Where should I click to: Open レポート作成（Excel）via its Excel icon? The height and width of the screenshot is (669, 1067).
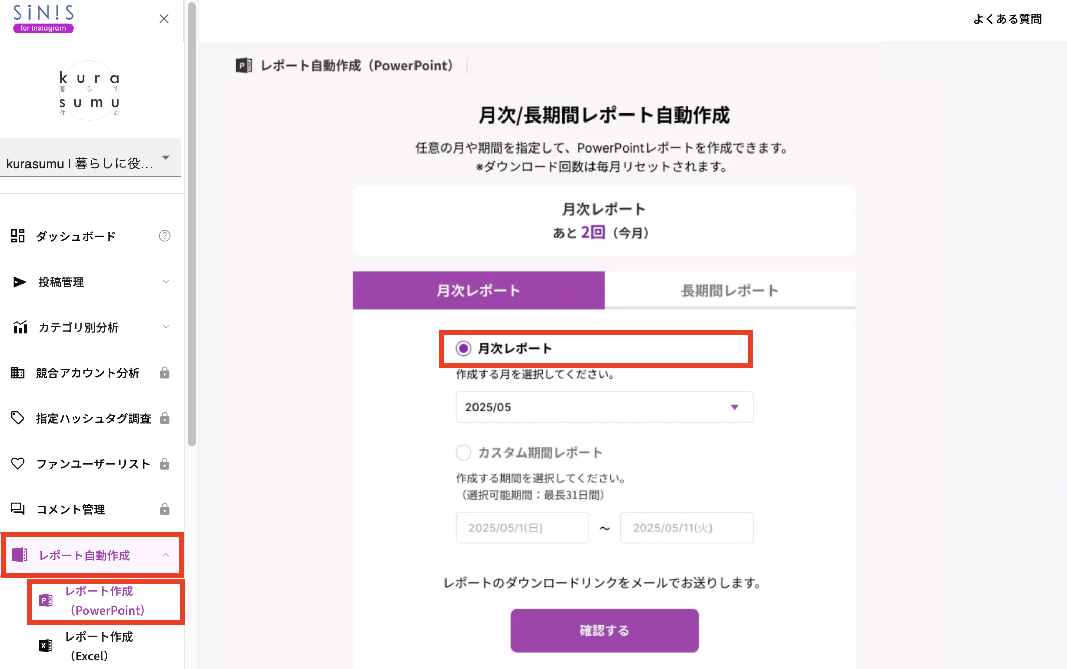coord(46,645)
